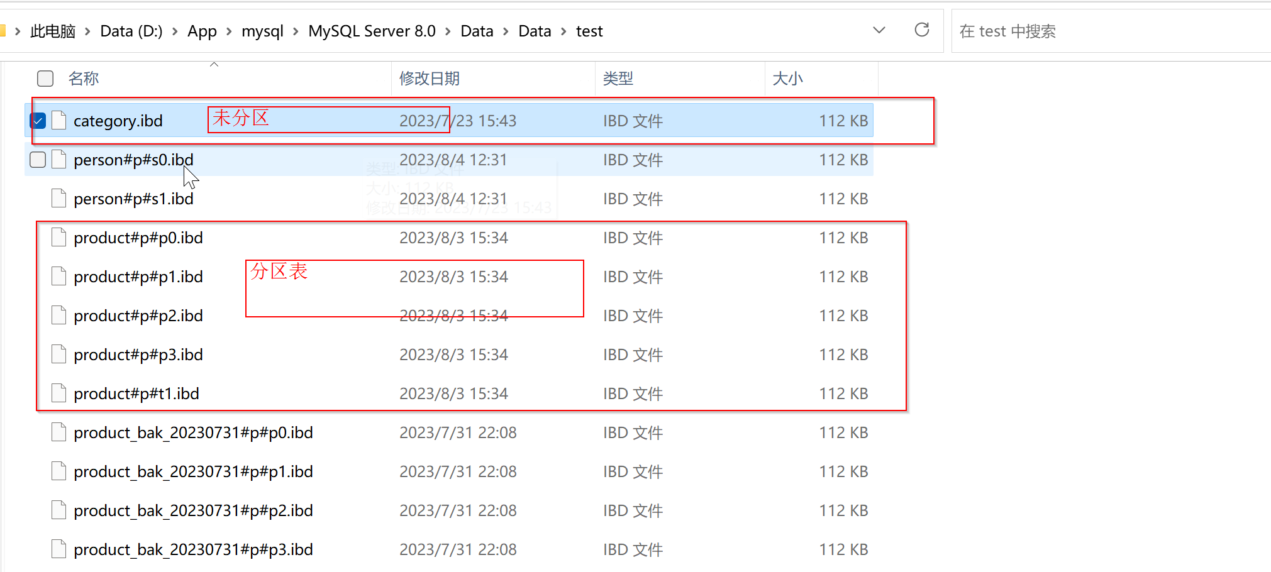
Task: Select the file name product#p#t1.ibd
Action: 136,393
